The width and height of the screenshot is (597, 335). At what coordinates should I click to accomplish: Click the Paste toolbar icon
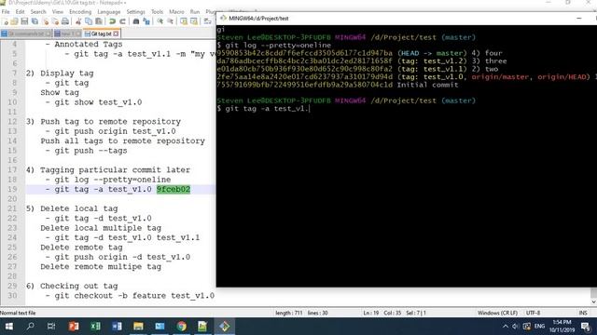coord(99,21)
